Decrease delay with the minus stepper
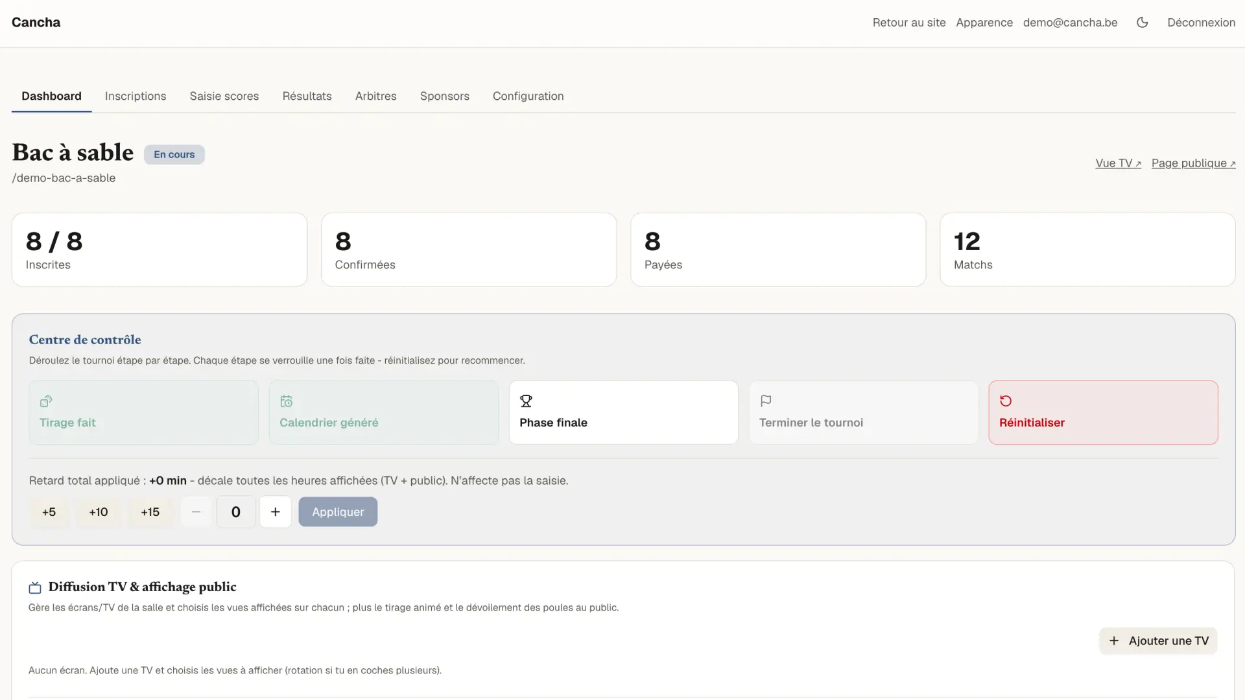Viewport: 1245px width, 700px height. pyautogui.click(x=196, y=512)
